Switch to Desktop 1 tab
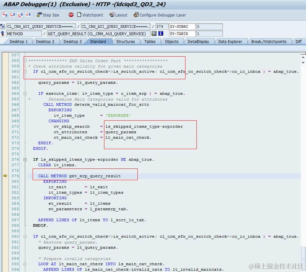This screenshot has width=306, height=272. (19, 41)
